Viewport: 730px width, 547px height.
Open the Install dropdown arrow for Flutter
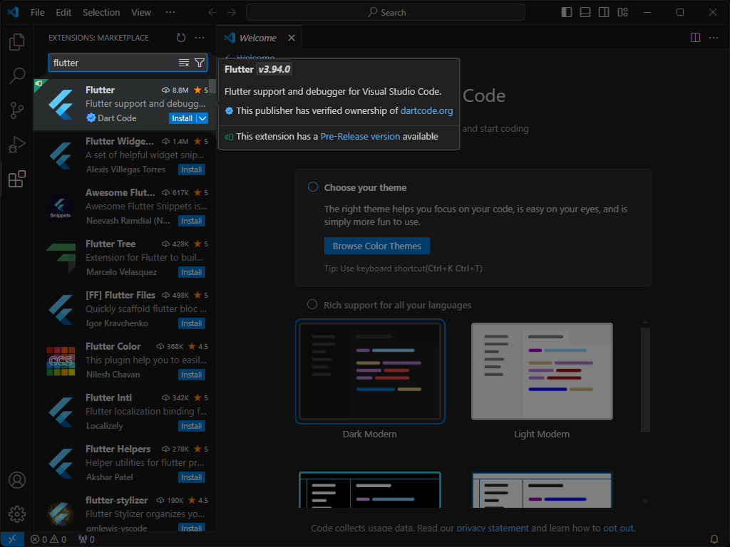pyautogui.click(x=202, y=119)
